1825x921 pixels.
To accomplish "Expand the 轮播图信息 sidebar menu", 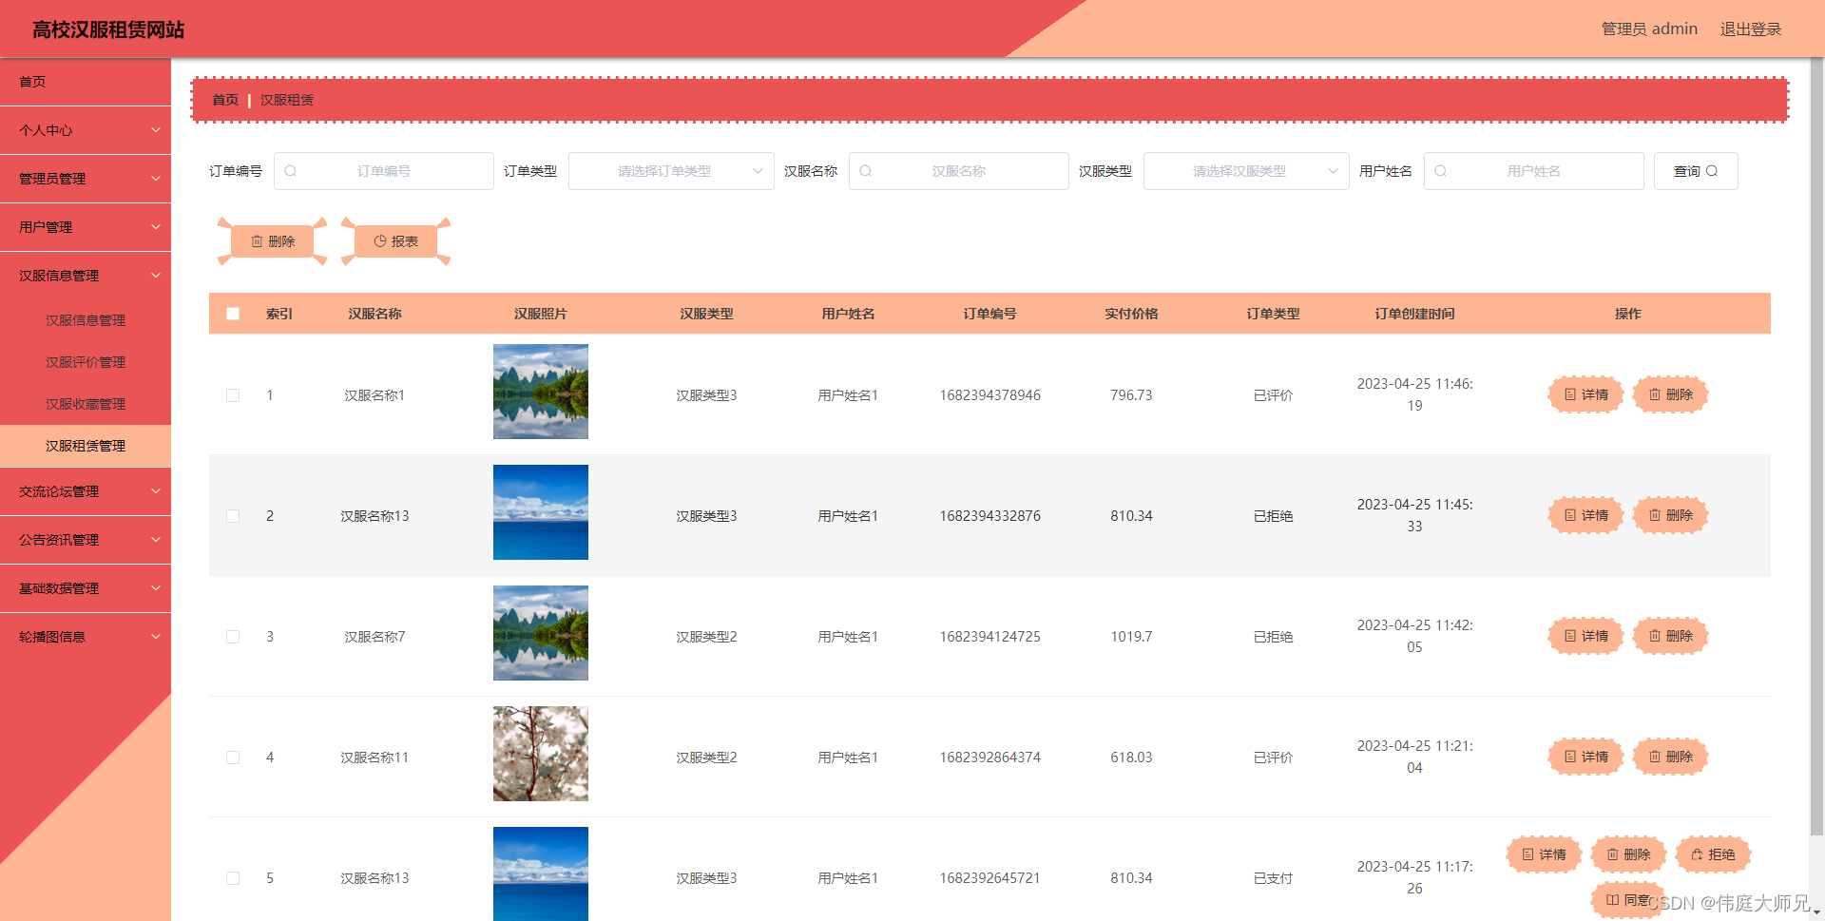I will tap(86, 637).
